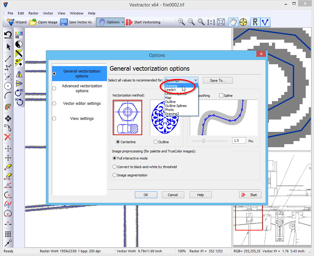Viewport: 314px width, 256px height.
Task: Select the arrow pointer tool
Action: click(x=8, y=47)
